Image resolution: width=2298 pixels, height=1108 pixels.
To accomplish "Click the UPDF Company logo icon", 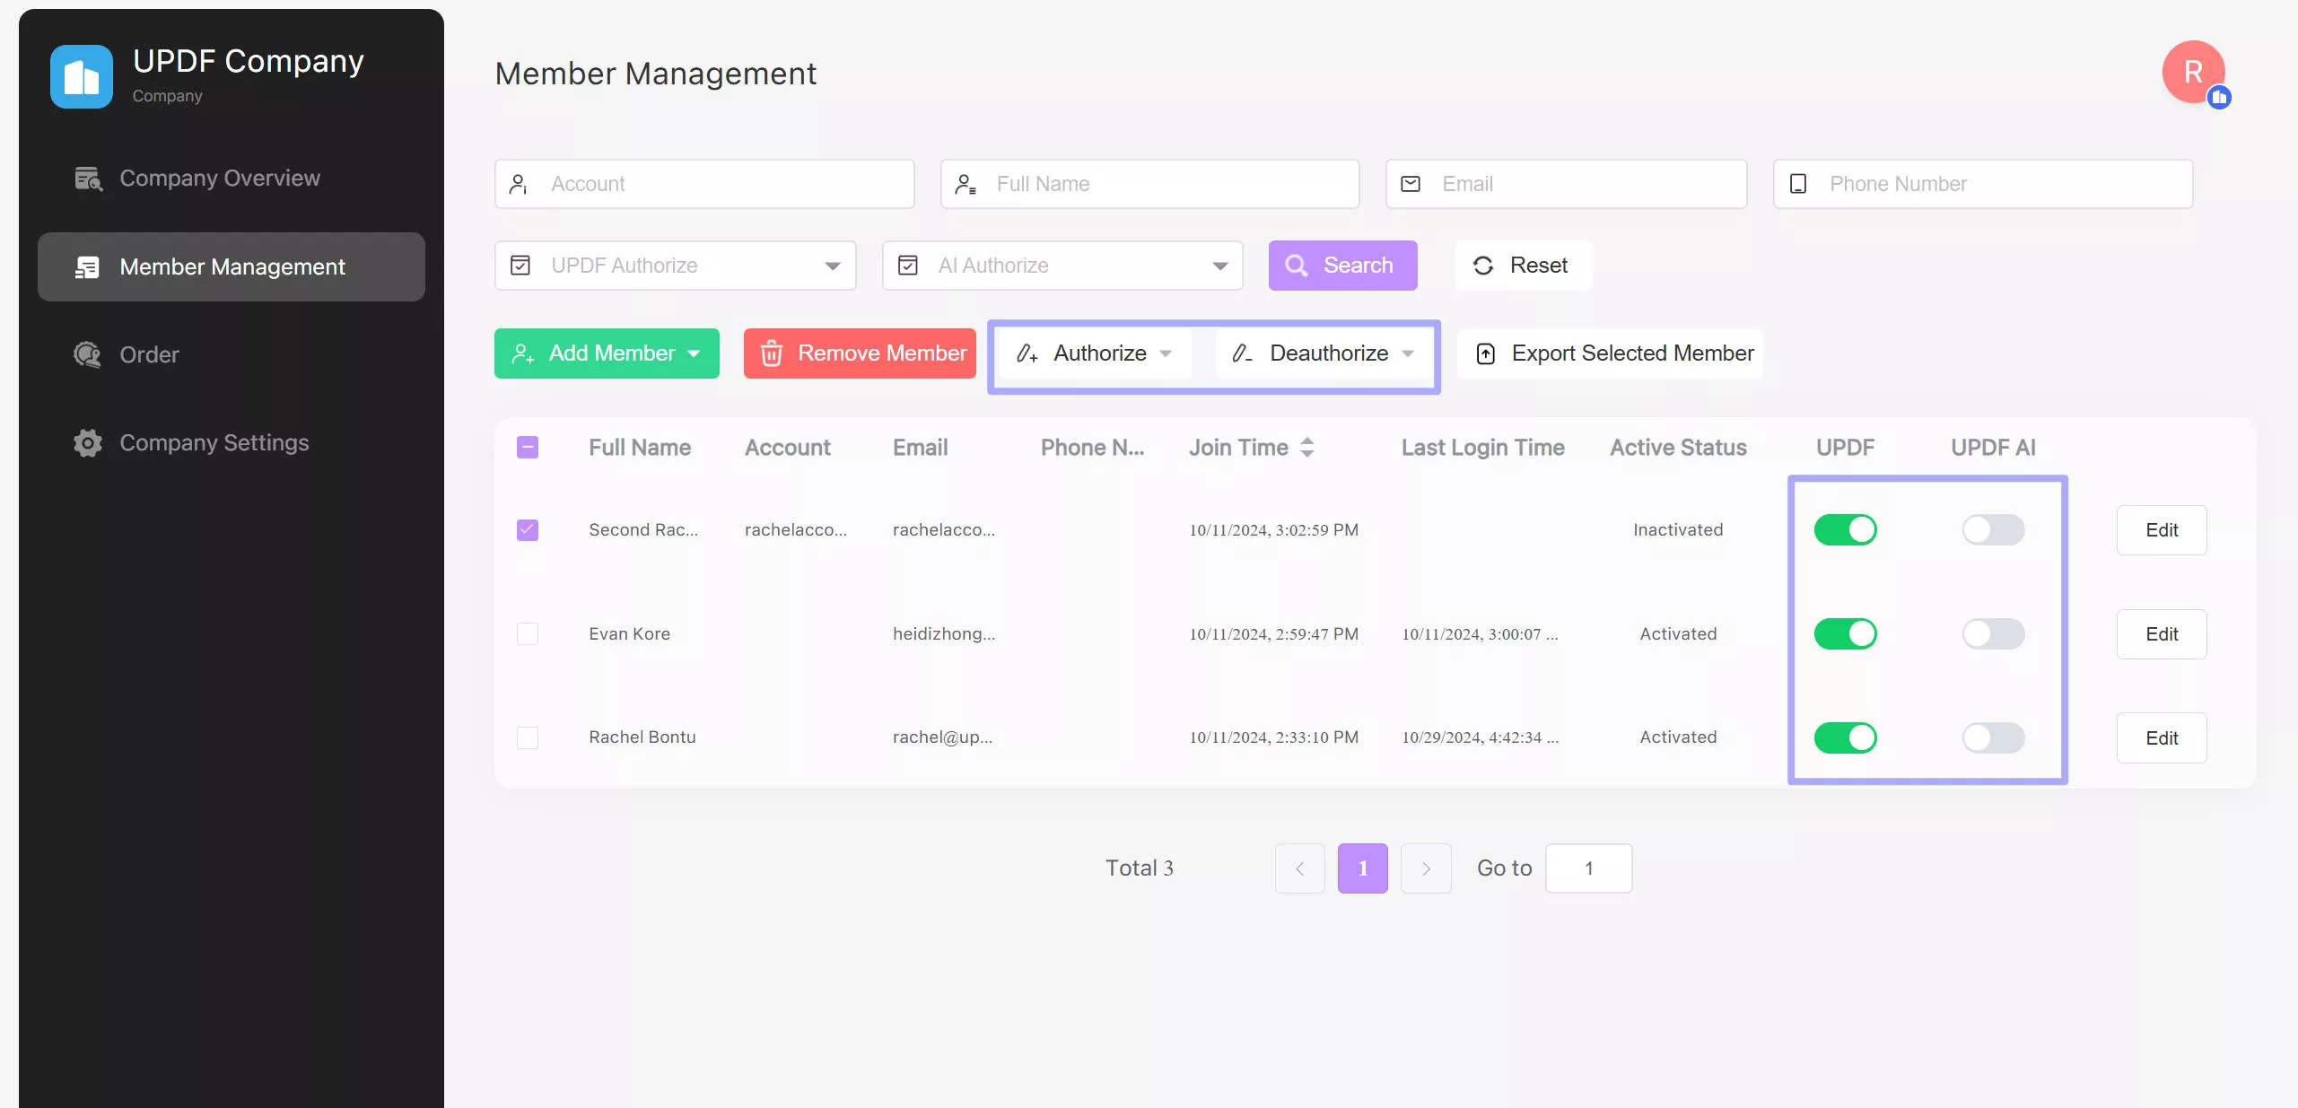I will click(x=82, y=76).
